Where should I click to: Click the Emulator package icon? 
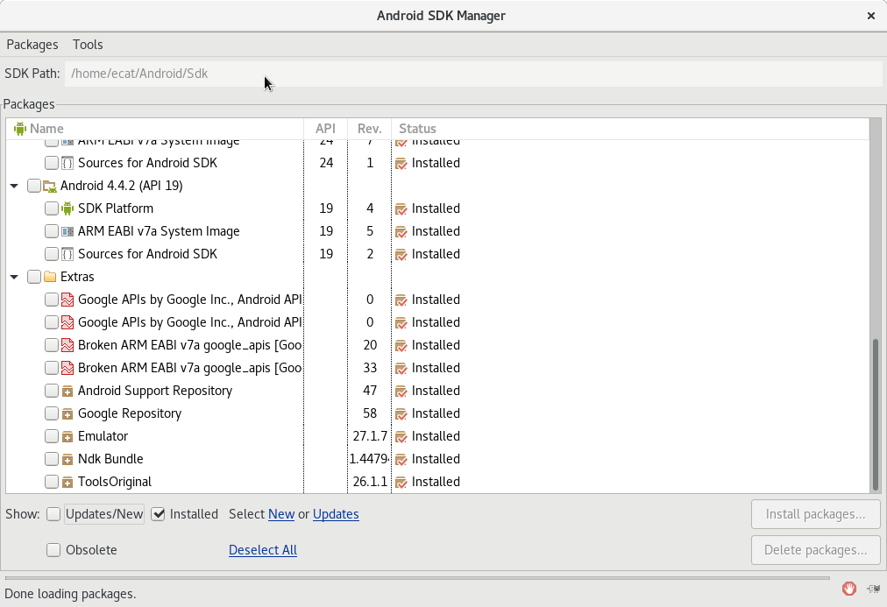pyautogui.click(x=67, y=436)
